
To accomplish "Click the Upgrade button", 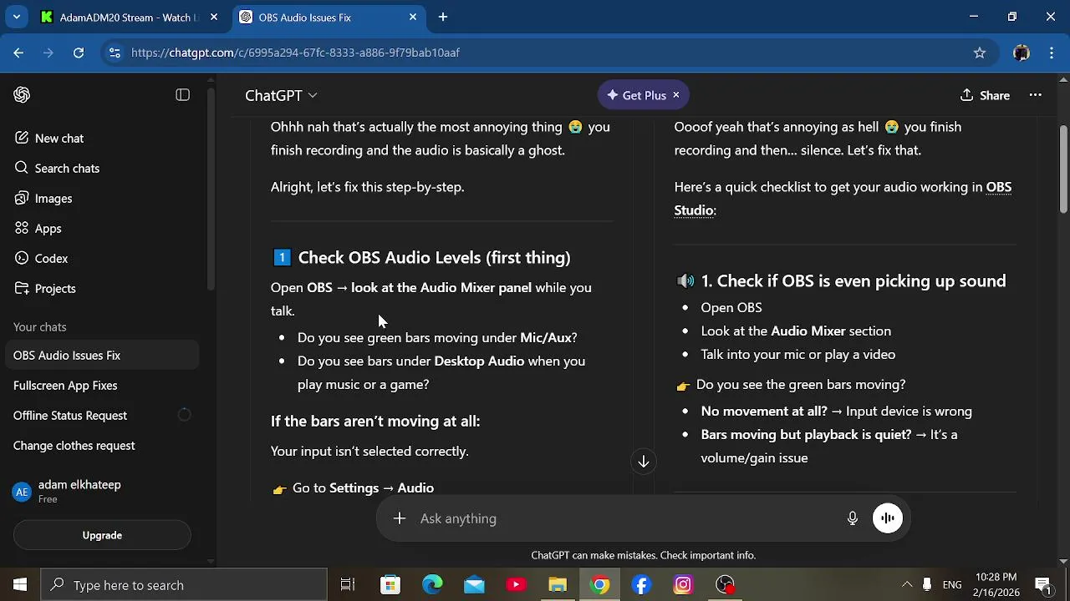I will coord(102,535).
